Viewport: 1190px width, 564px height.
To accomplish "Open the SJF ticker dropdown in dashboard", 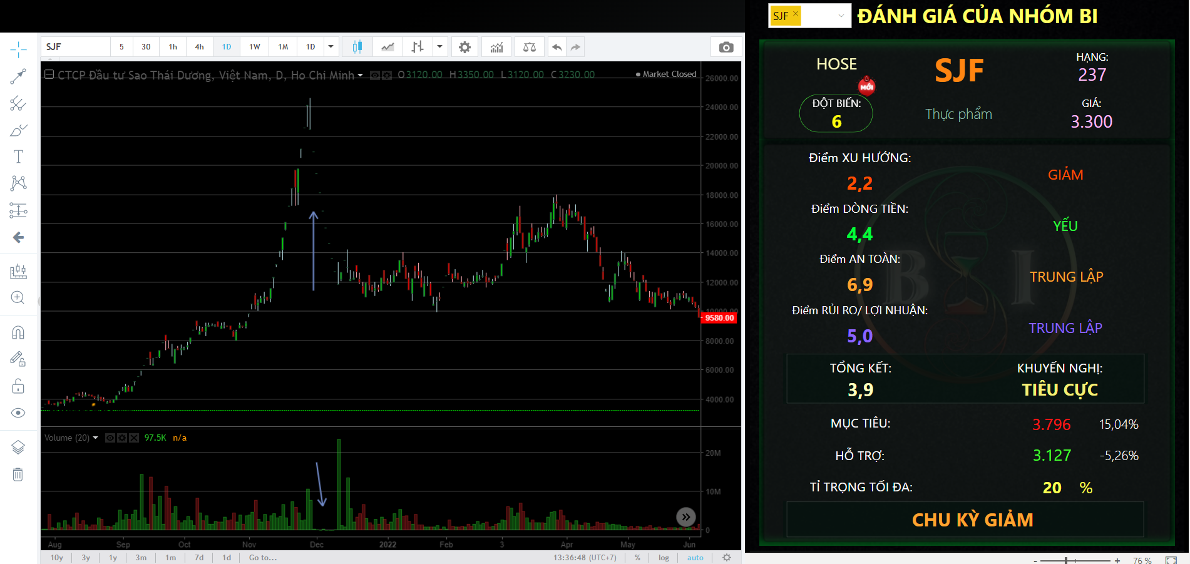I will pos(841,16).
